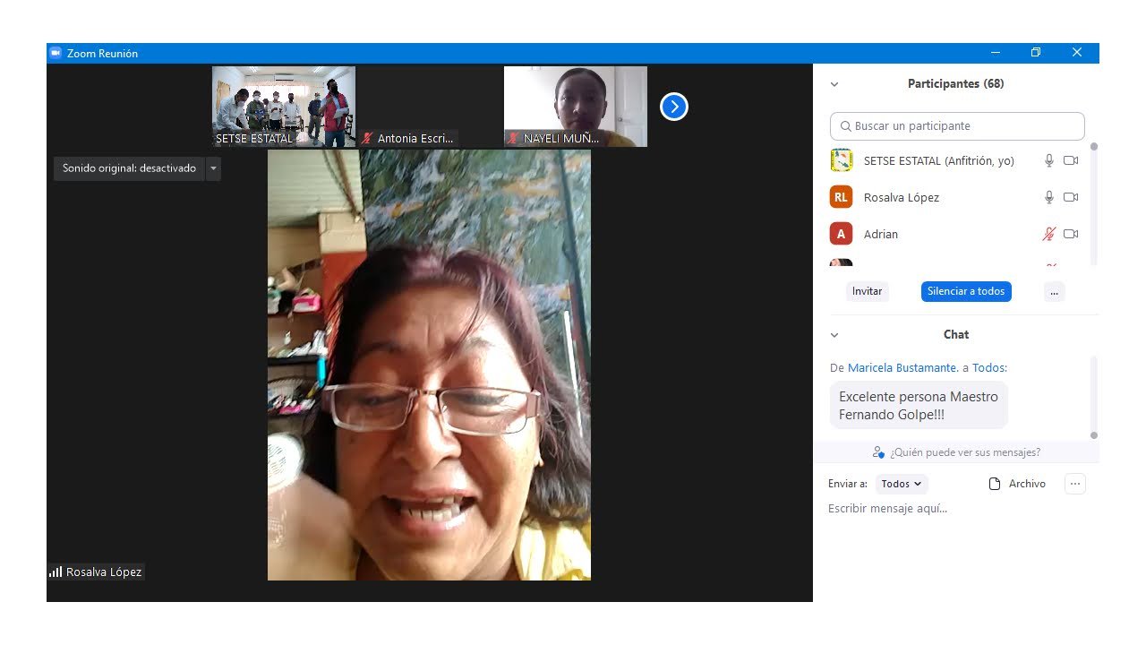Open Enviar a Todos dropdown
Image resolution: width=1146 pixels, height=645 pixels.
(x=902, y=484)
